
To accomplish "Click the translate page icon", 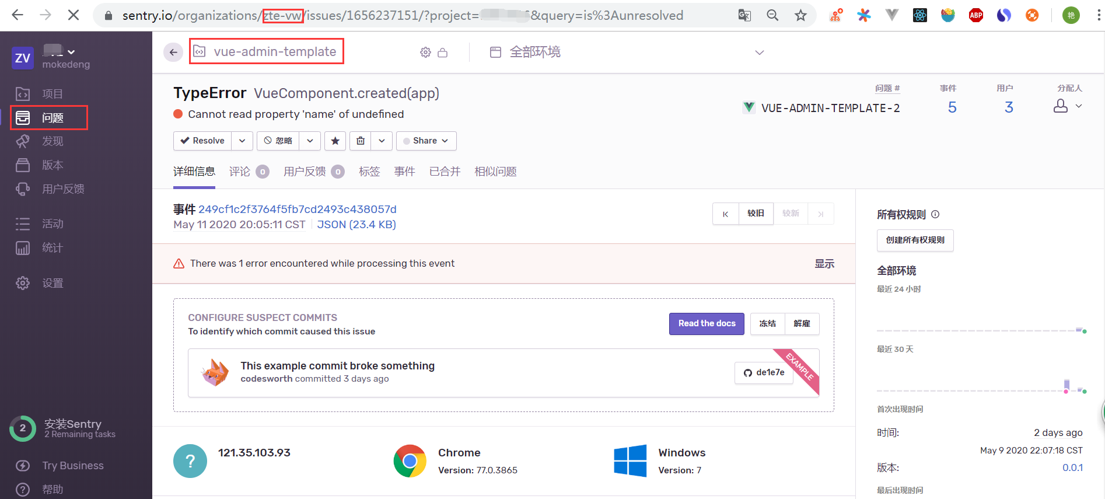I will [744, 16].
